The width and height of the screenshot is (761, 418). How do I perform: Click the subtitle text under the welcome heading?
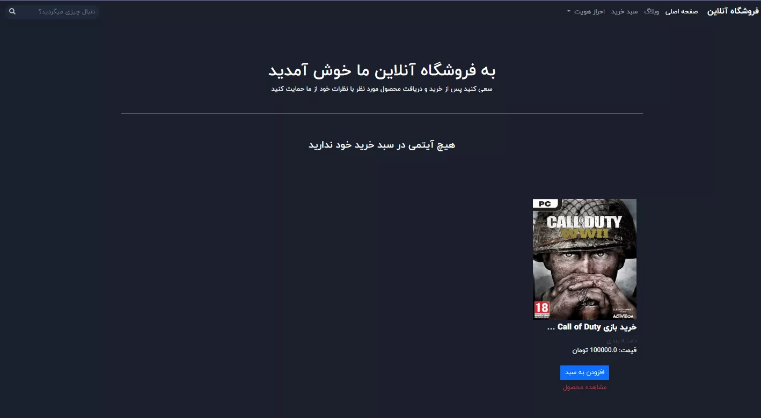(382, 89)
